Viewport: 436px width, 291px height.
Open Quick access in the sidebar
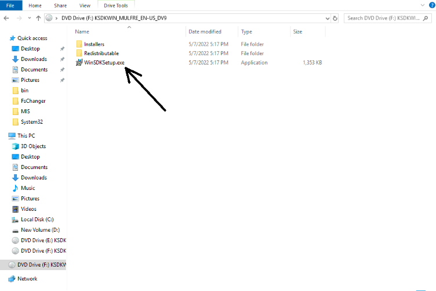(x=32, y=38)
